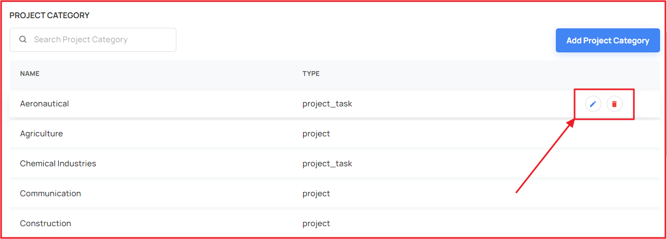The height and width of the screenshot is (239, 667).
Task: Choose the Chemical Industries category row
Action: (x=335, y=164)
